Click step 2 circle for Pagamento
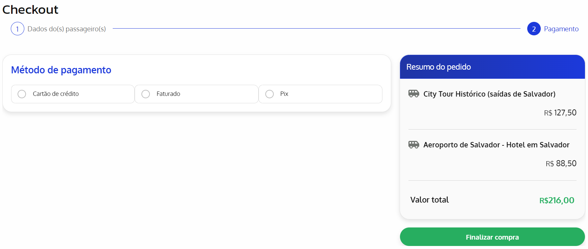Screen dimensions: 588x249 534,29
